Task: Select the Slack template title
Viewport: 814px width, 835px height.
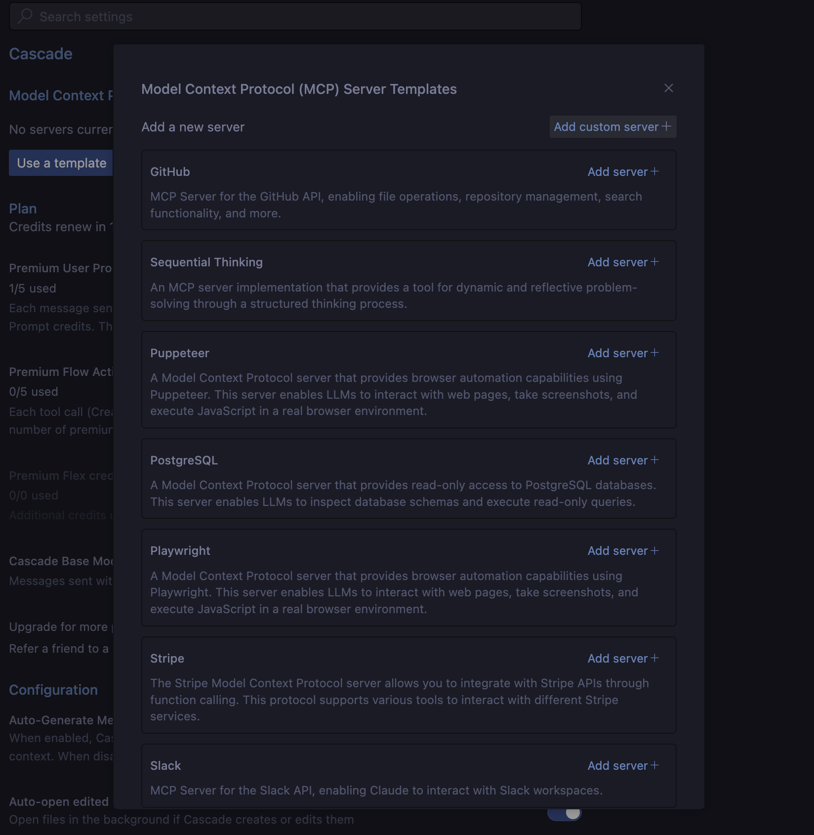Action: tap(165, 766)
